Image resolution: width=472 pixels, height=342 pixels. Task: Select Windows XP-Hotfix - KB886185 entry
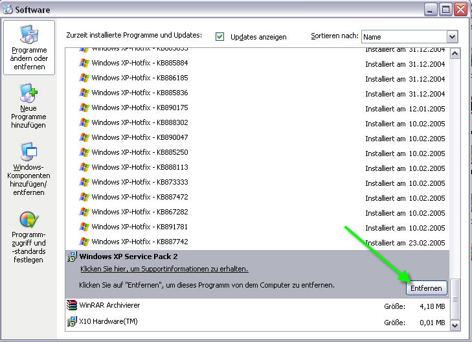258,78
